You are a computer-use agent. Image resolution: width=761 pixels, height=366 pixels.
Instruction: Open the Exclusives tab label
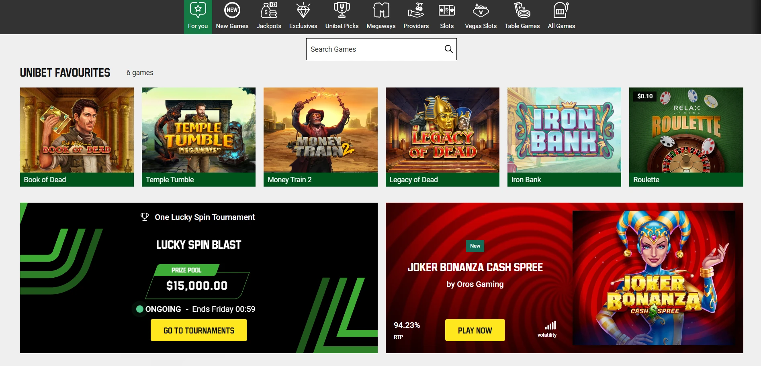tap(303, 26)
